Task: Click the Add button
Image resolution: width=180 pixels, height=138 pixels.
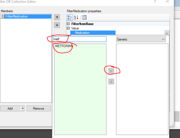Action: [10, 109]
